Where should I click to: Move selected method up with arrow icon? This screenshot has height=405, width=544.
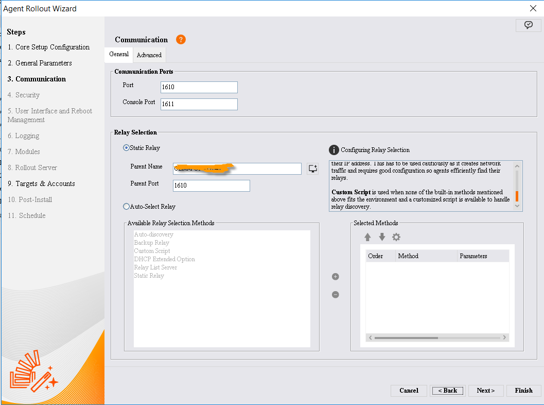pyautogui.click(x=367, y=237)
